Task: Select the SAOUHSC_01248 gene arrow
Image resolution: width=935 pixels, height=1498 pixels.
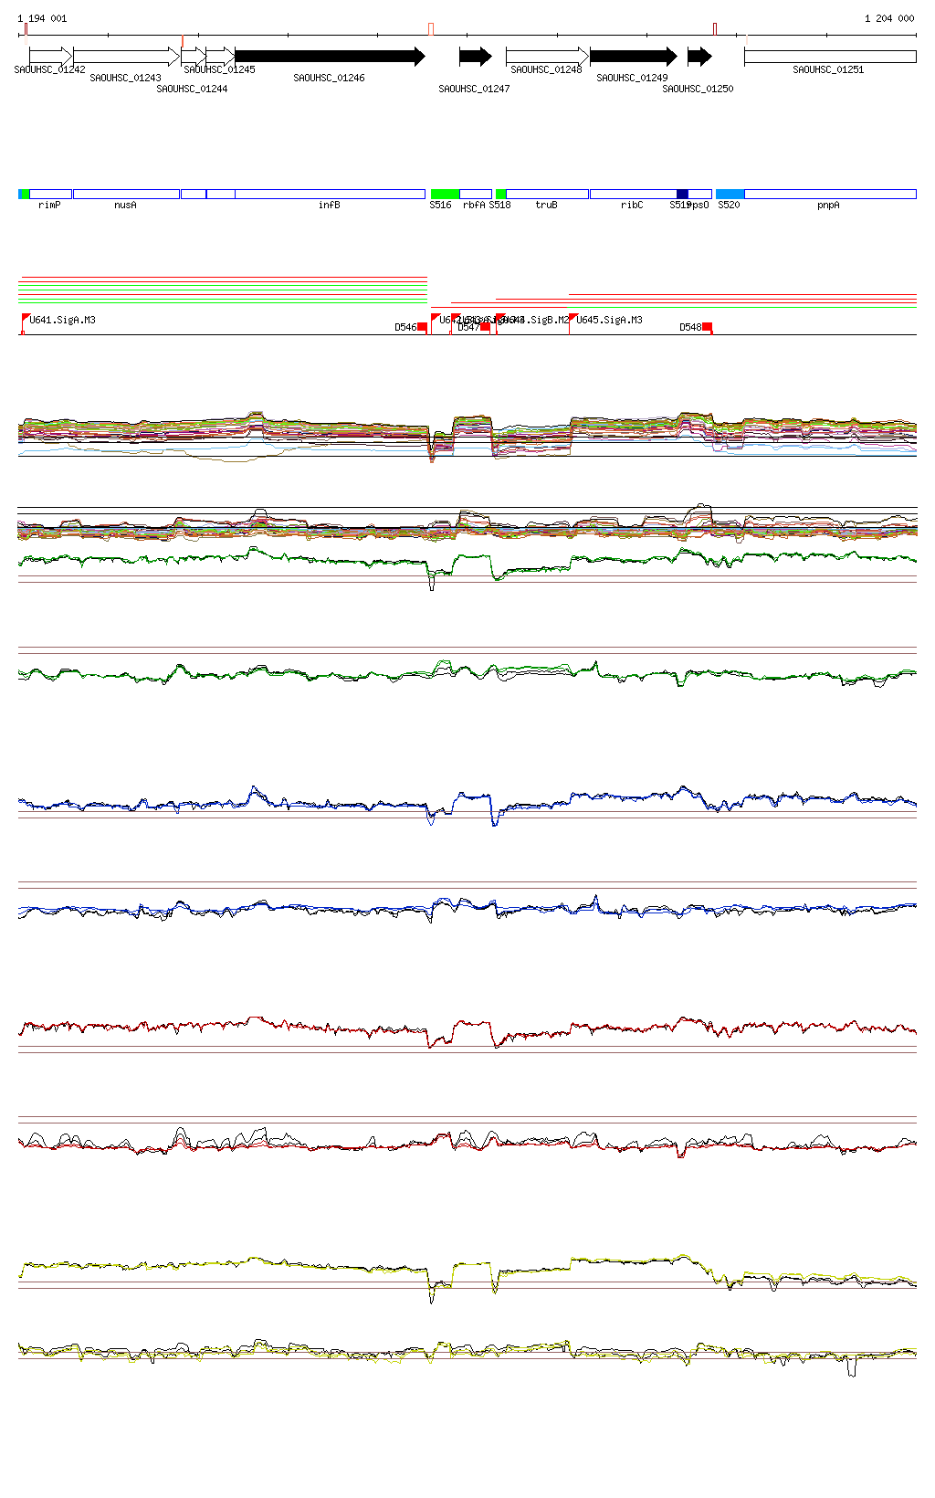Action: [547, 57]
